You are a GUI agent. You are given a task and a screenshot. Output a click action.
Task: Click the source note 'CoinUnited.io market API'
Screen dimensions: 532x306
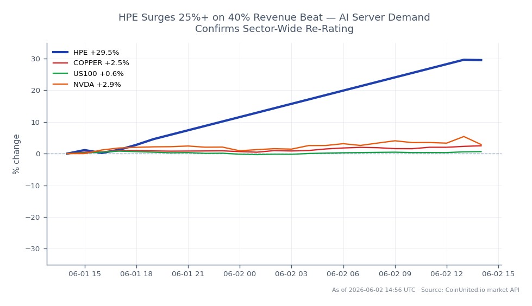click(x=482, y=290)
